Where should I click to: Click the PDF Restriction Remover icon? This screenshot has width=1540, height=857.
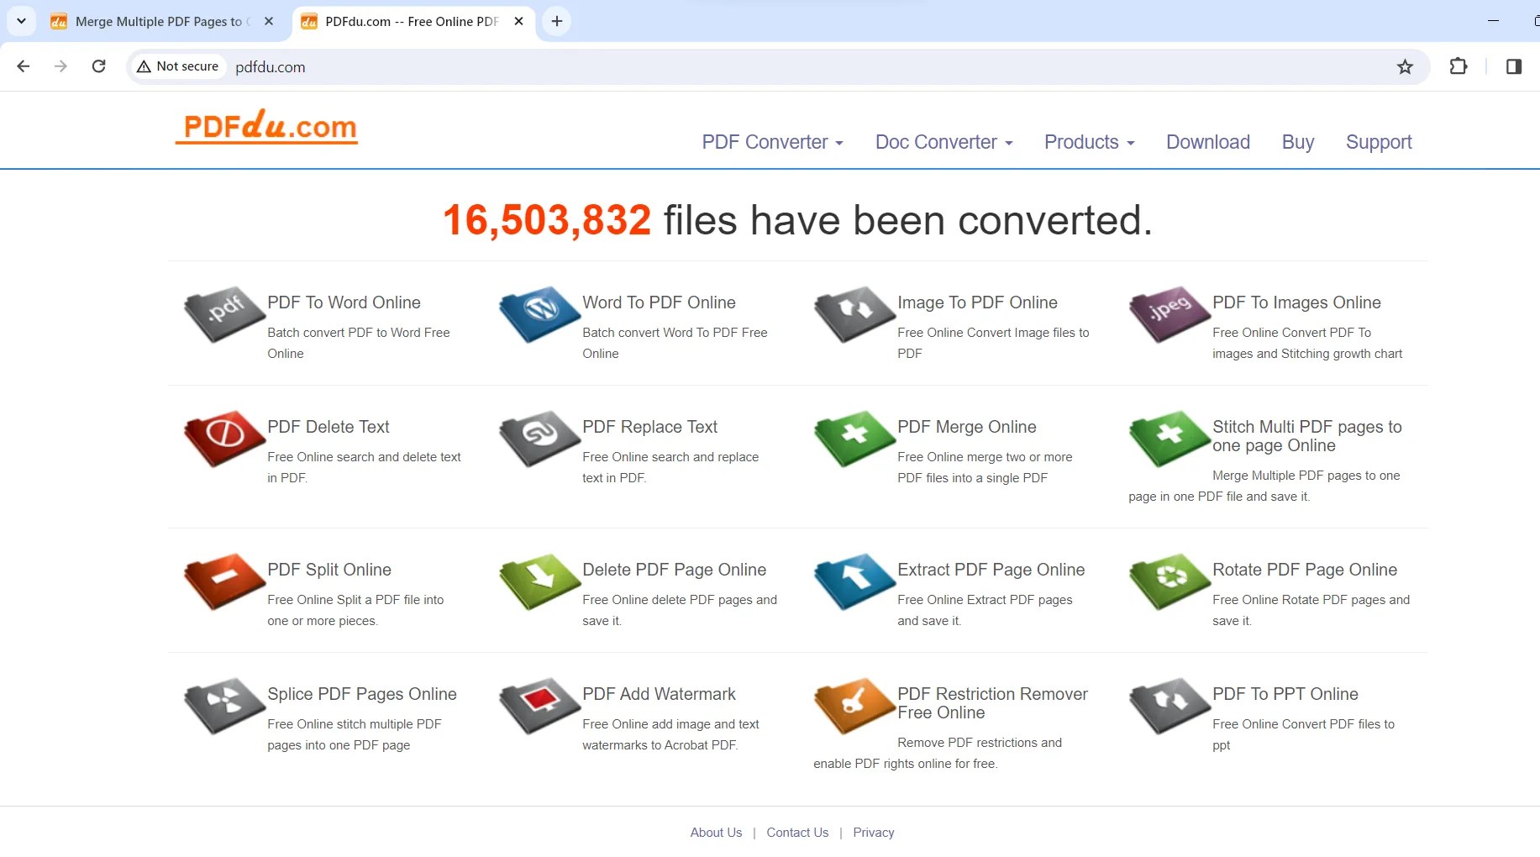[x=852, y=706]
